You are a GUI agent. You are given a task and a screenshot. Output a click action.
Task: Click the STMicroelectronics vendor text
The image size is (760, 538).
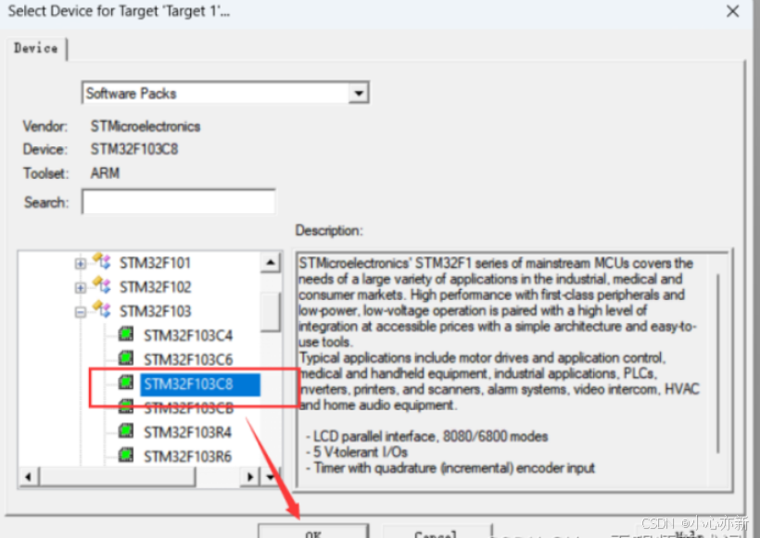tap(146, 126)
